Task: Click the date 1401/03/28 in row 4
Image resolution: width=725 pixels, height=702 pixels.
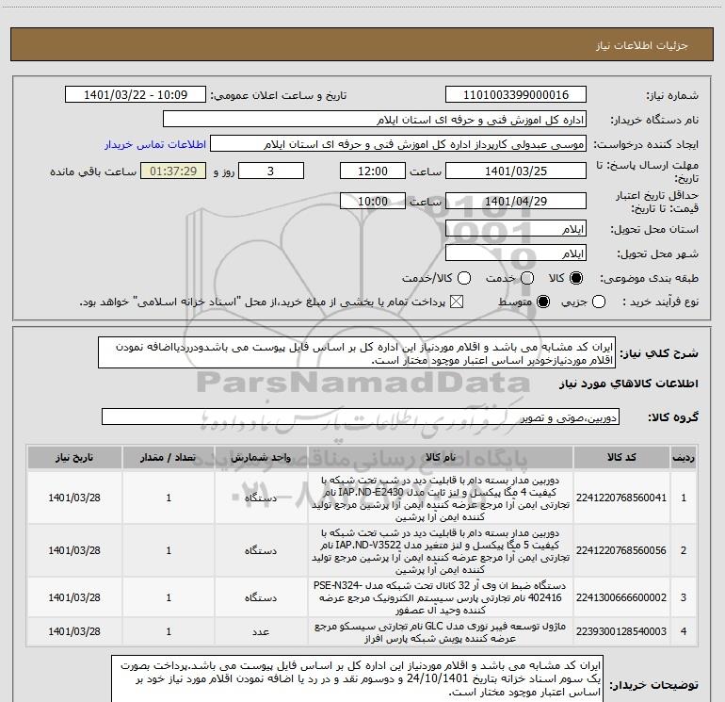Action: 74,631
